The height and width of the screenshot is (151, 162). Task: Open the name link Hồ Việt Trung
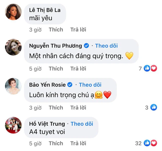click(47, 124)
